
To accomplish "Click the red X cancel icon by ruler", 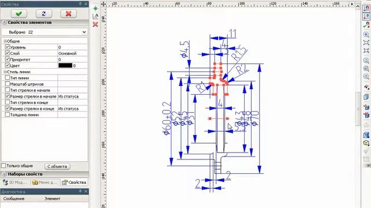I will (95, 24).
